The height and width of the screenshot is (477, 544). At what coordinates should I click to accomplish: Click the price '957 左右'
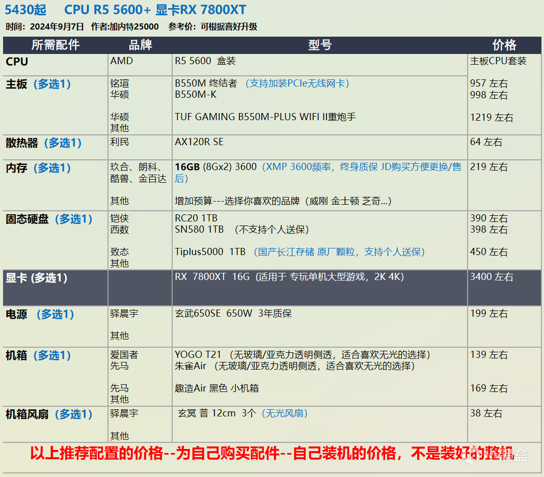(x=489, y=83)
